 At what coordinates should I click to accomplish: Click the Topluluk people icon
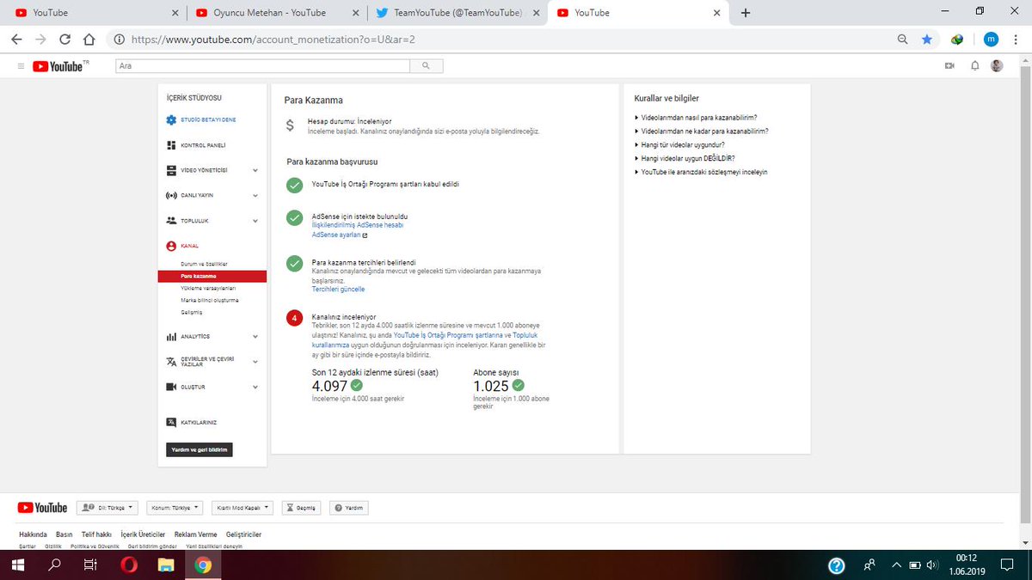[x=171, y=221]
